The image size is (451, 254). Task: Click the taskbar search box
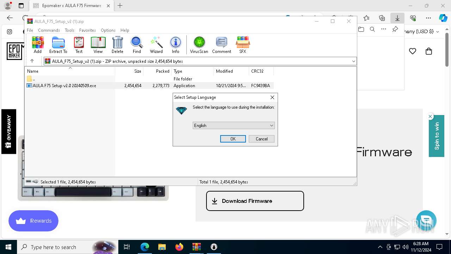pos(68,247)
